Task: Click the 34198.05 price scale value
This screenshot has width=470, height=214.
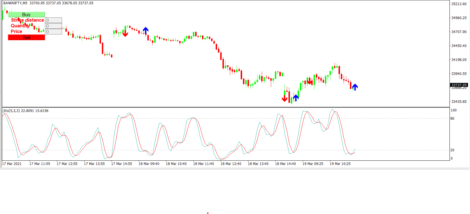Action: point(459,60)
